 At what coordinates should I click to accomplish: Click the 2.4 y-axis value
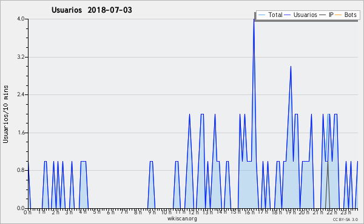point(21,94)
